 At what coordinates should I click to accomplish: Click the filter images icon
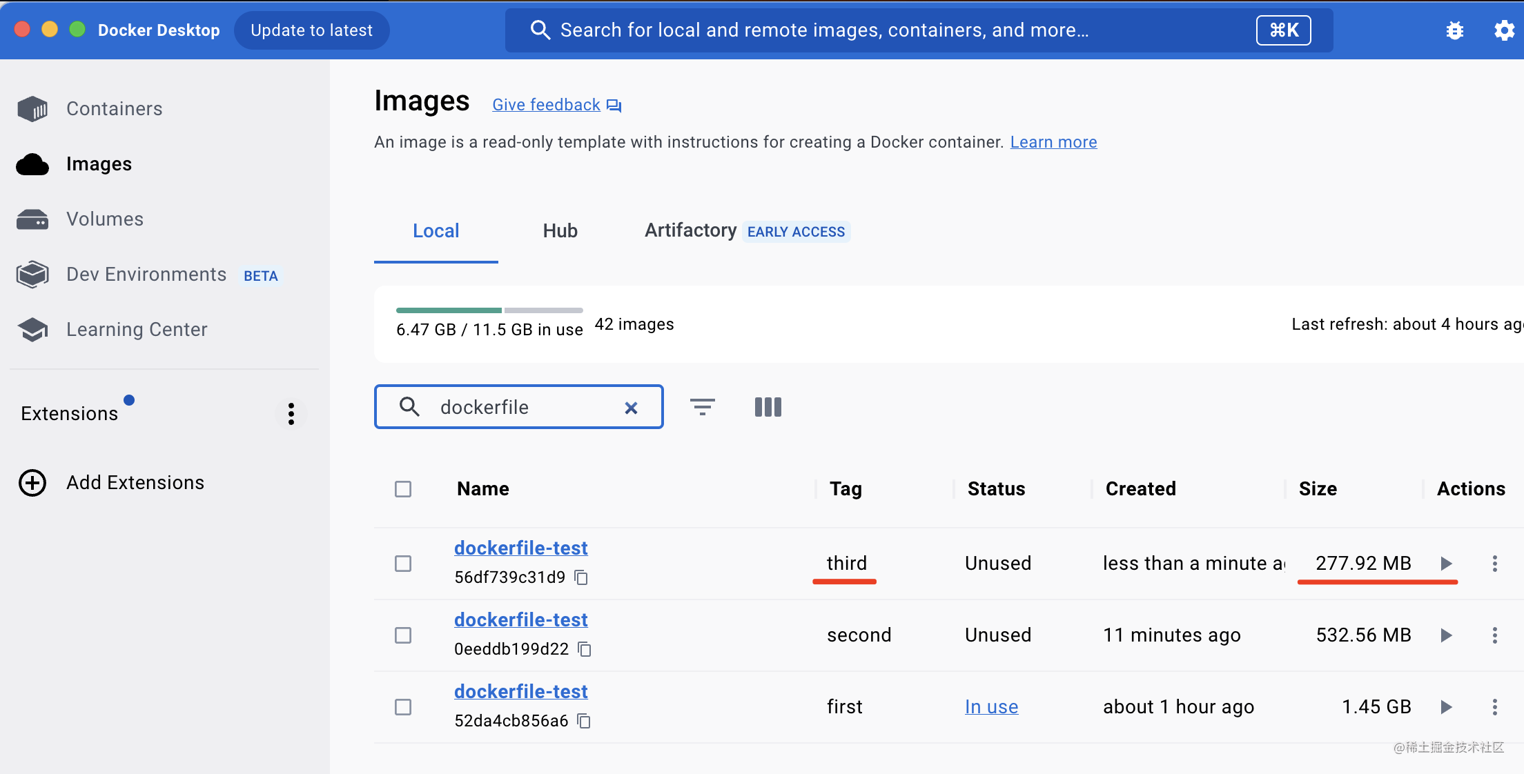(x=702, y=407)
